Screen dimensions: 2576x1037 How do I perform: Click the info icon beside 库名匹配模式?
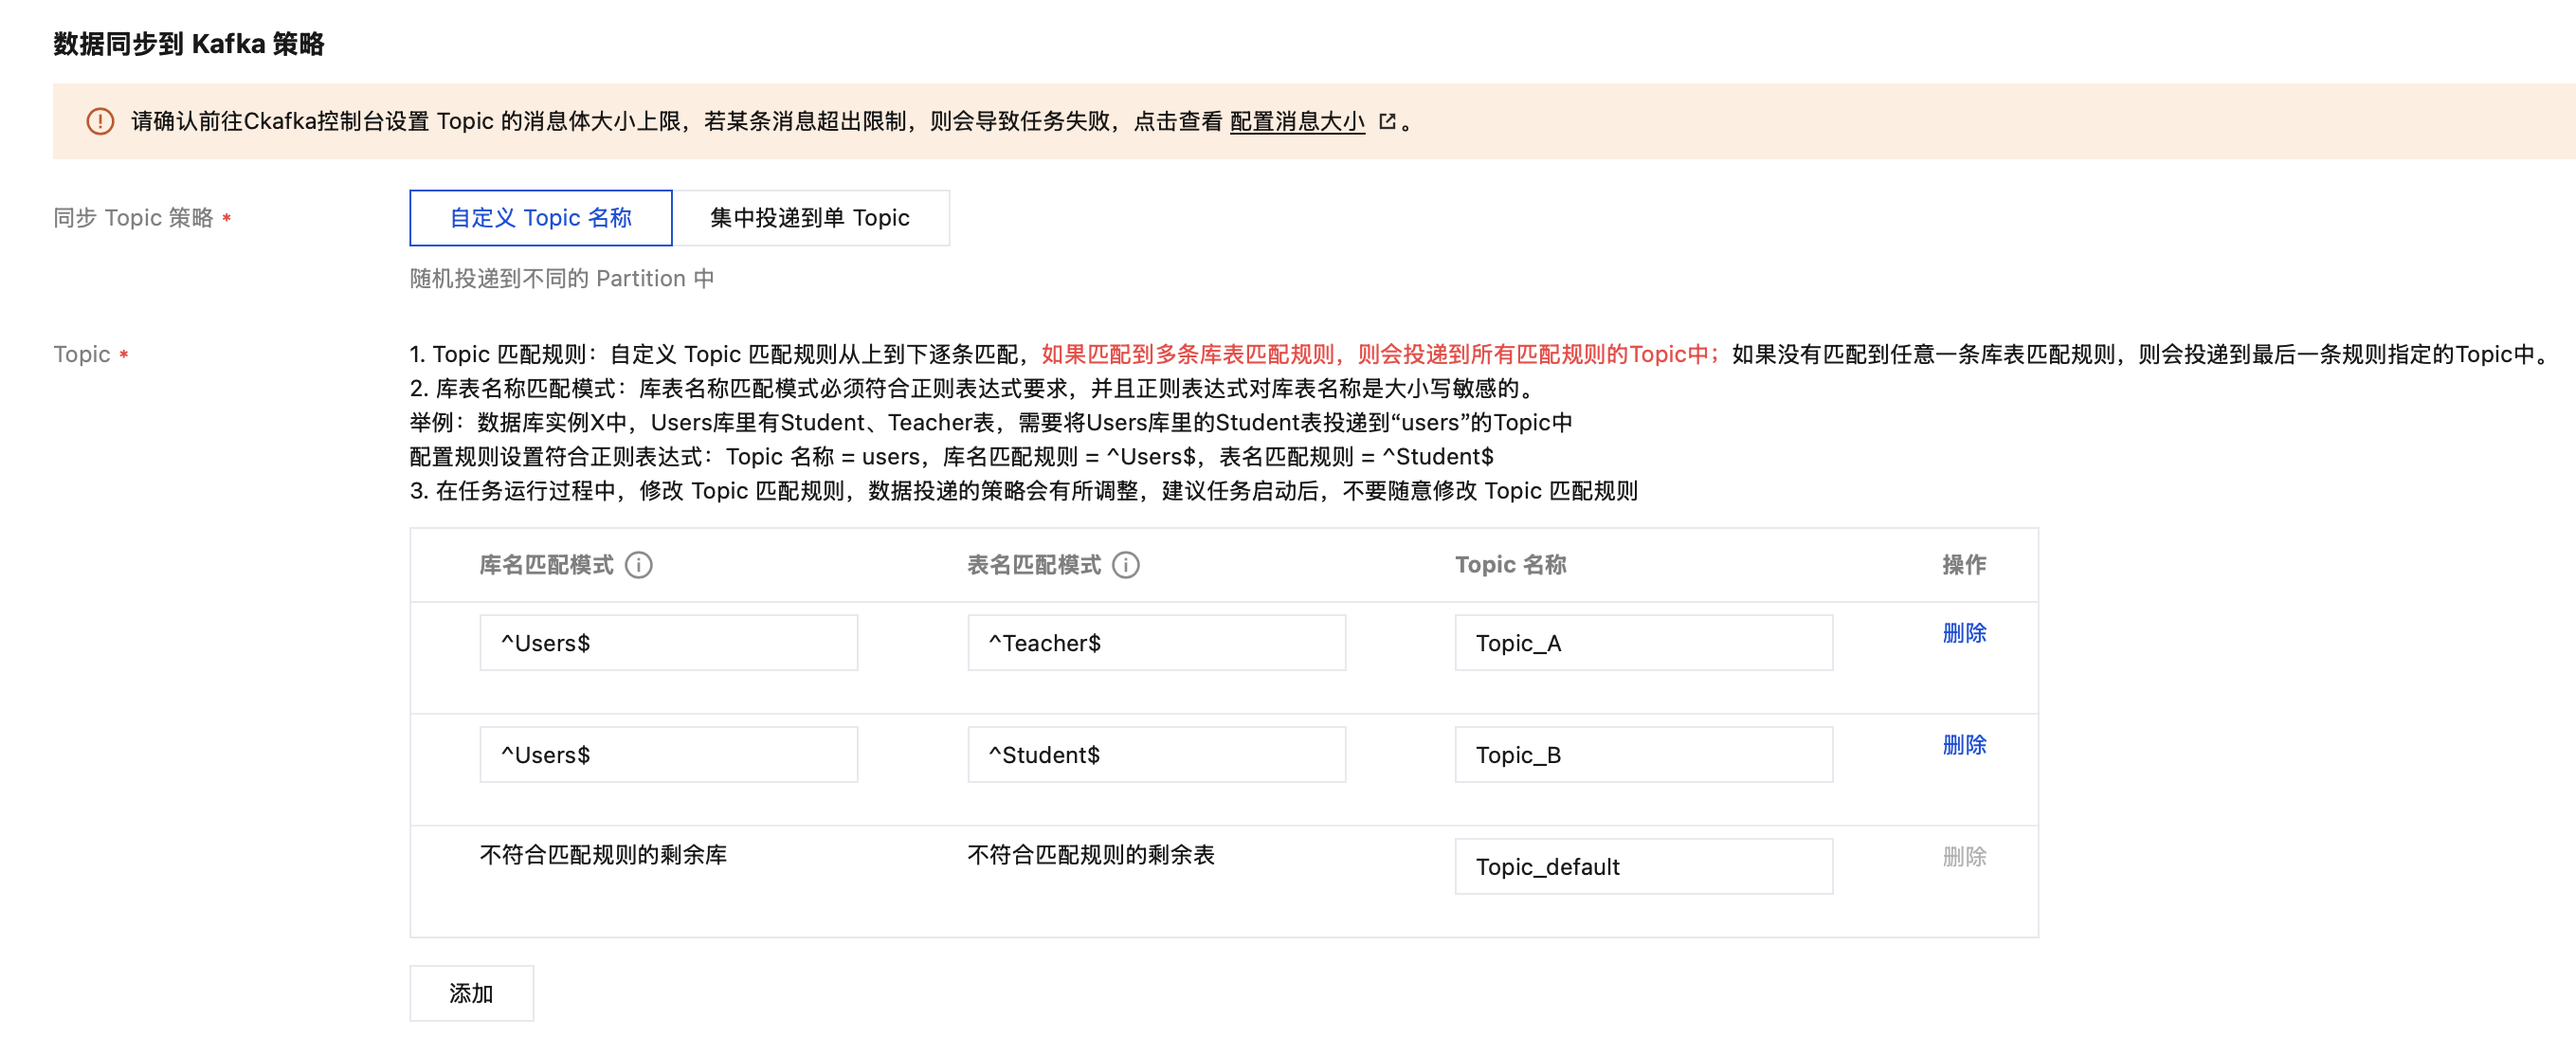[x=638, y=565]
